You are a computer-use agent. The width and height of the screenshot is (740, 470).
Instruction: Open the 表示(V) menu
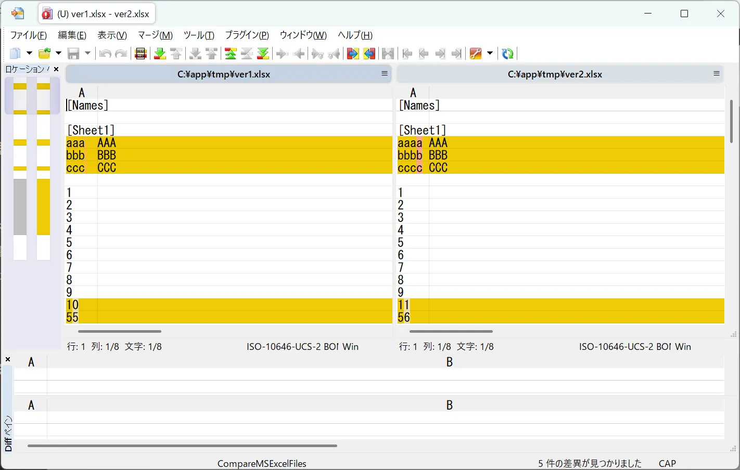pos(112,35)
